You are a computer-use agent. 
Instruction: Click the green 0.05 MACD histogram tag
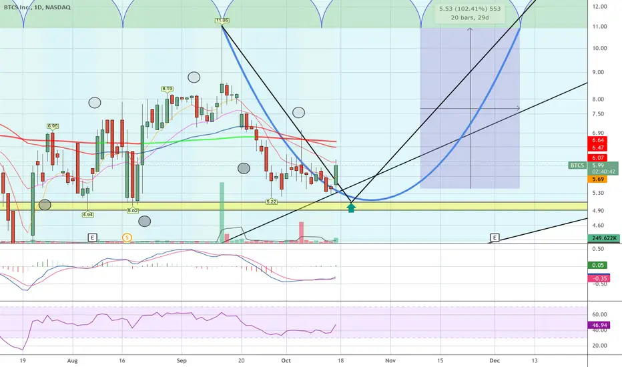click(597, 265)
